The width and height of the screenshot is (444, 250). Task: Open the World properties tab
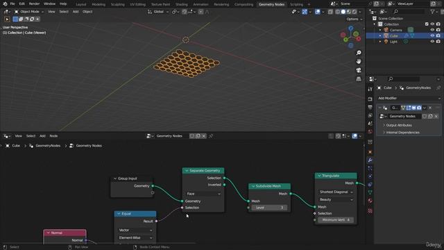click(370, 131)
